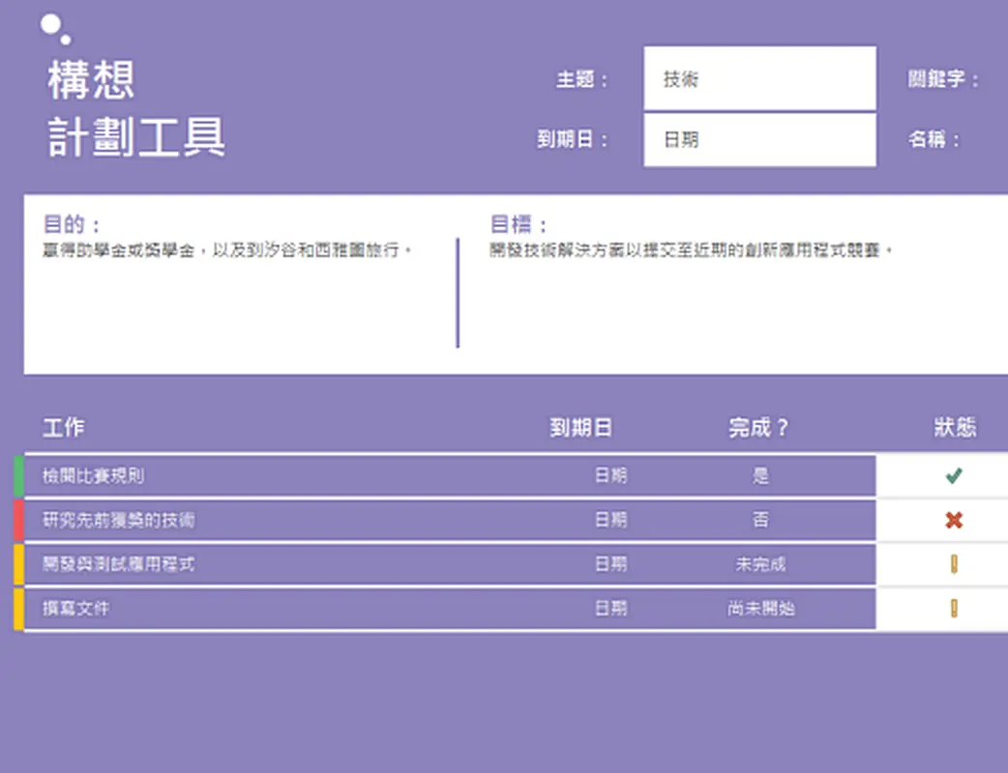Open the 到期日 date picker field
The height and width of the screenshot is (773, 1008).
[x=759, y=140]
